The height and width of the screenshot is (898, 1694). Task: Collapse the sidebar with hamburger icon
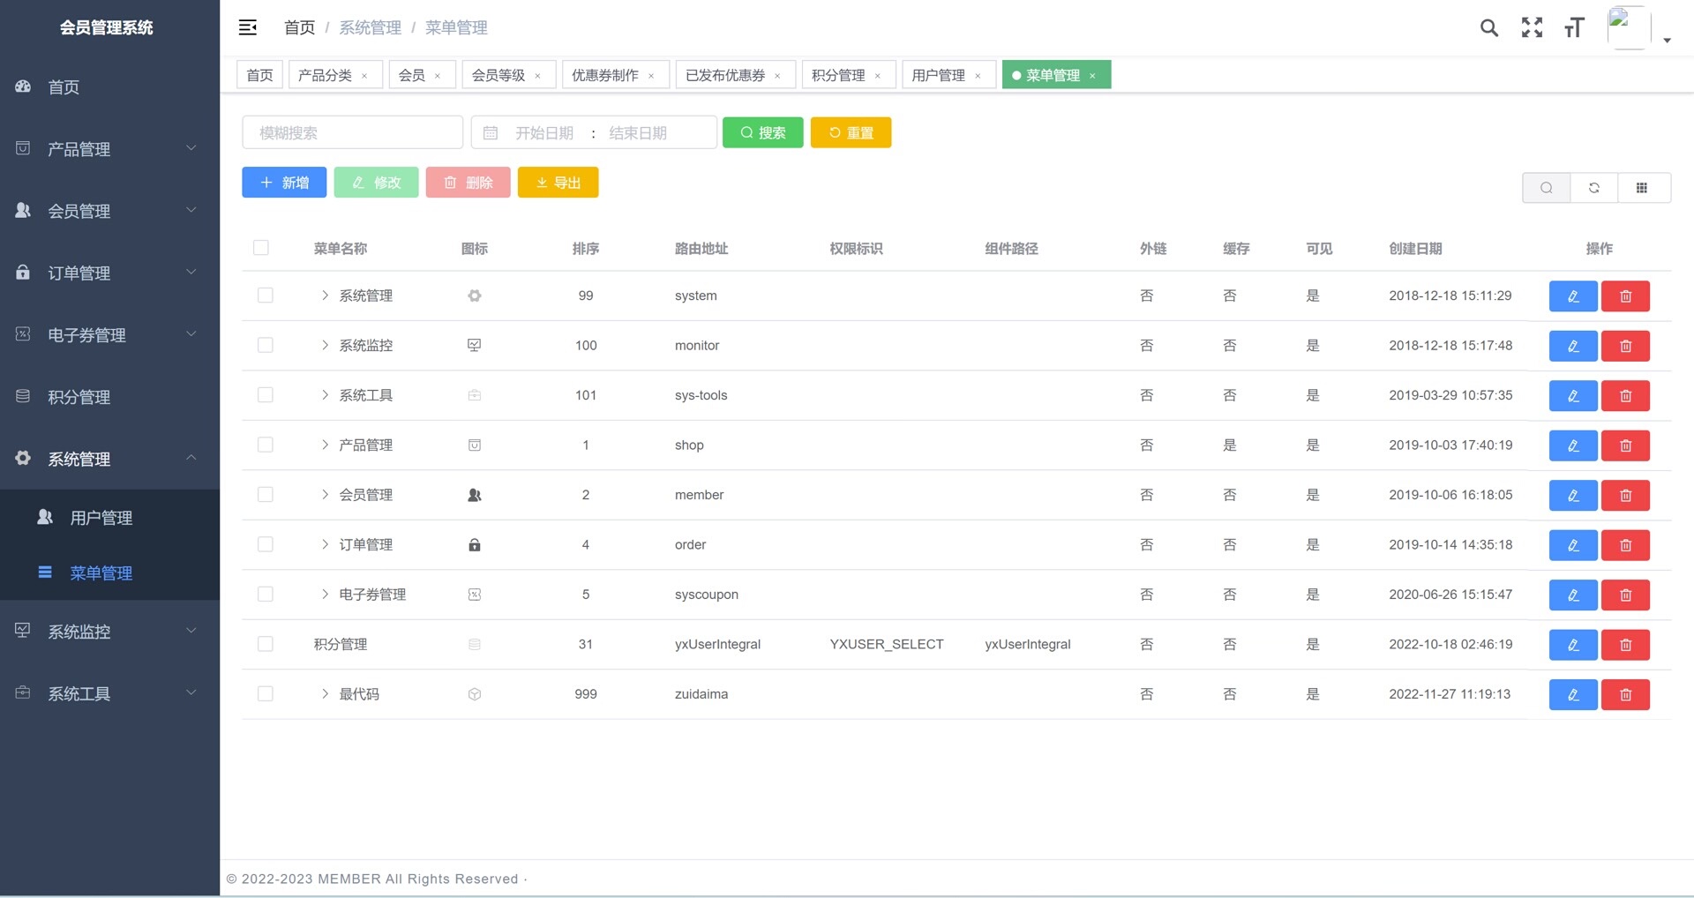(248, 28)
